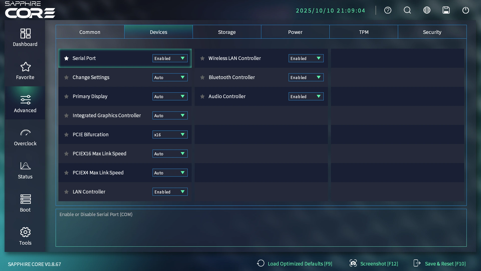Click Save & Reset [F10]
481x271 pixels.
click(x=440, y=263)
